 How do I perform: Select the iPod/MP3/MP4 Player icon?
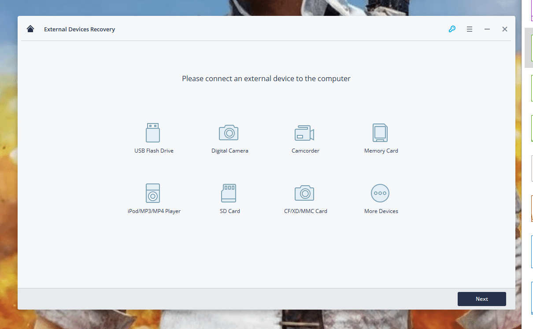(x=153, y=193)
